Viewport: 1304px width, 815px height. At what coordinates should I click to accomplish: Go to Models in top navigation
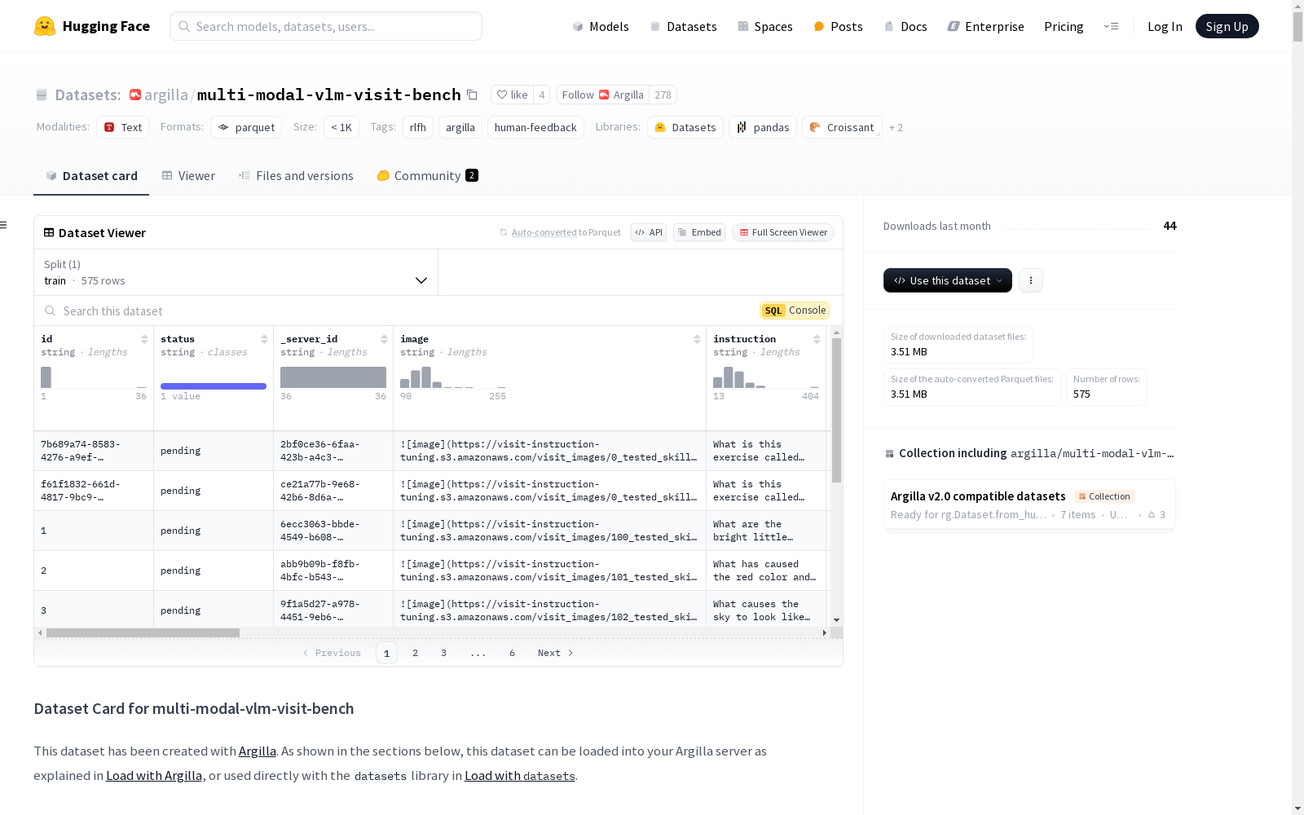pos(601,26)
